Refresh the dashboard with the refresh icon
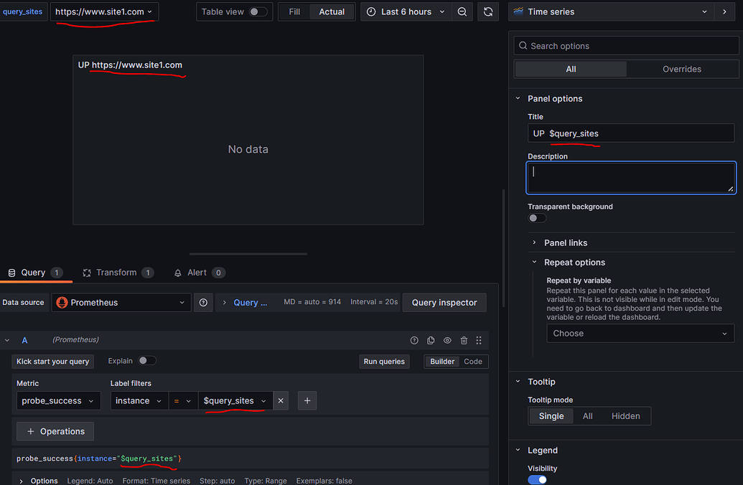Viewport: 743px width, 485px height. [x=488, y=12]
